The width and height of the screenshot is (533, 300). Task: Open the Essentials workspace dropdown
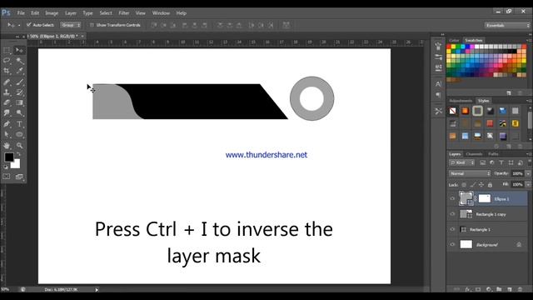click(507, 26)
